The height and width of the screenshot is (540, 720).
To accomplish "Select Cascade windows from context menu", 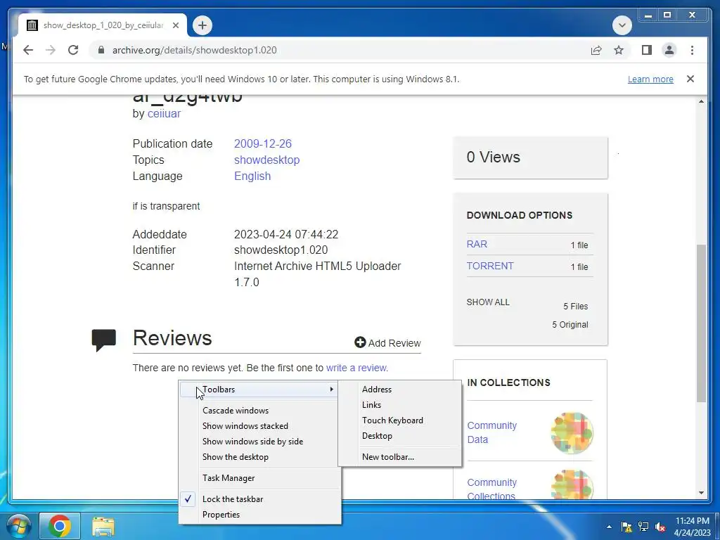I will click(x=259, y=411).
